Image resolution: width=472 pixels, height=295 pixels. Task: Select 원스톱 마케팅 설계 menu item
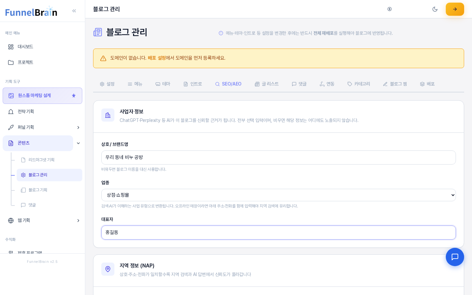[x=42, y=96]
